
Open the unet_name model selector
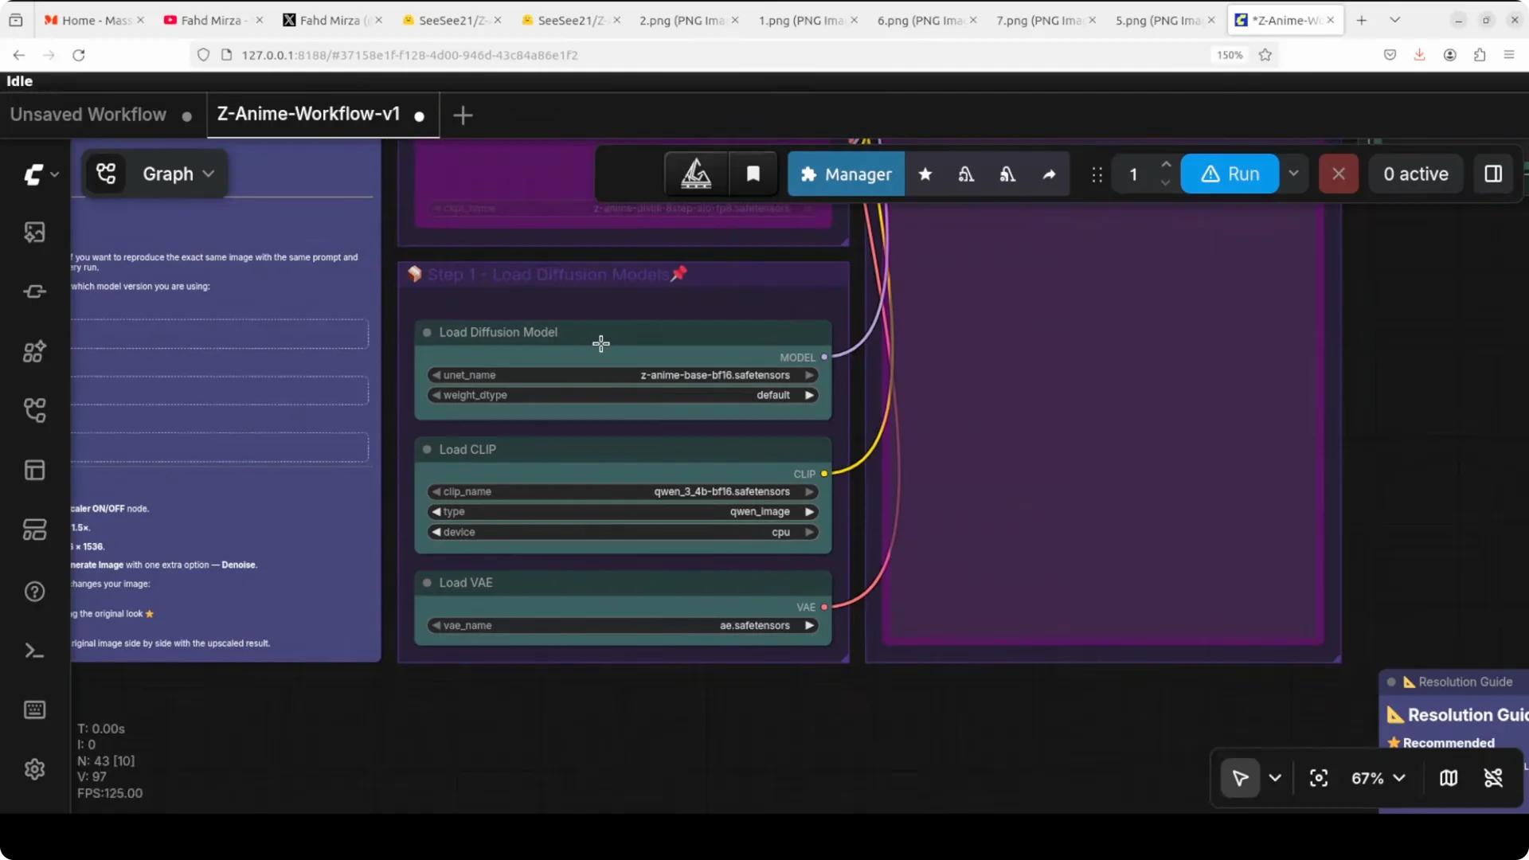pos(623,375)
